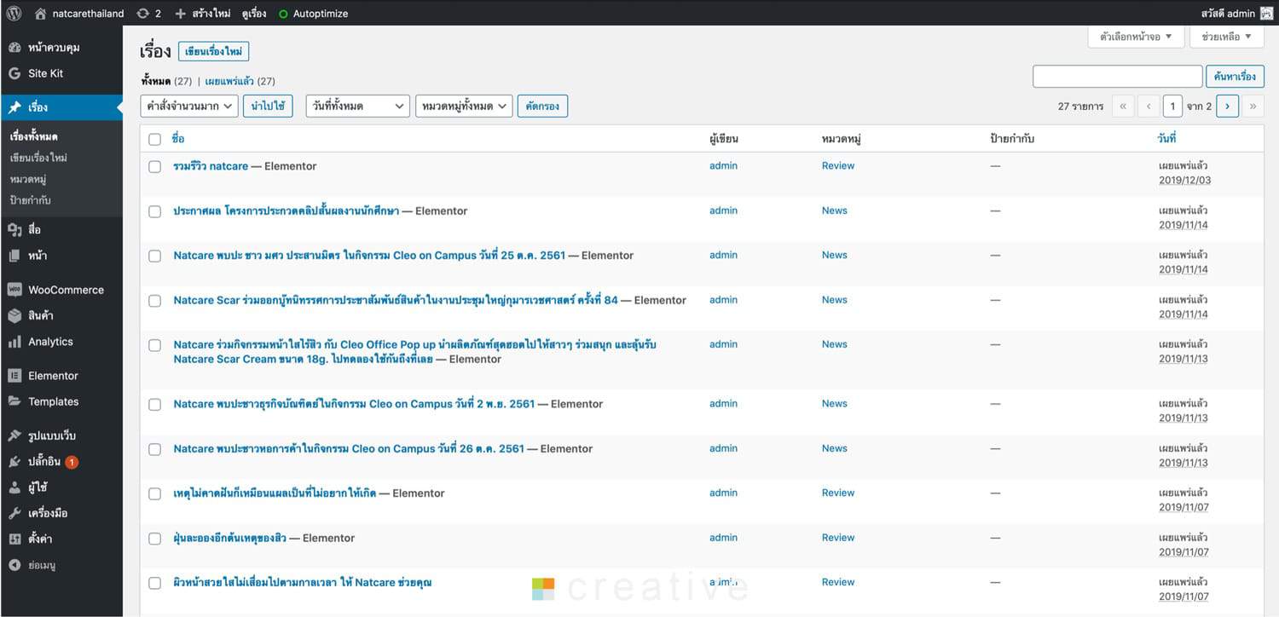Click the post search input field
Viewport: 1279px width, 617px height.
1117,77
